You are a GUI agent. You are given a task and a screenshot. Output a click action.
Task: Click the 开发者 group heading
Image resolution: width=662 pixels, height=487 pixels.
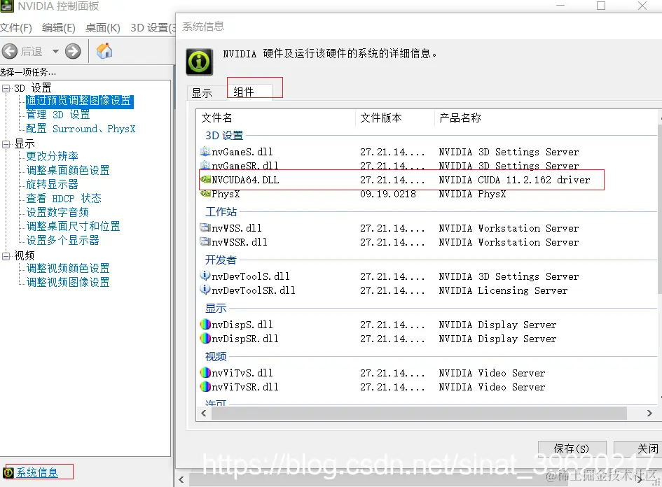[x=221, y=260]
